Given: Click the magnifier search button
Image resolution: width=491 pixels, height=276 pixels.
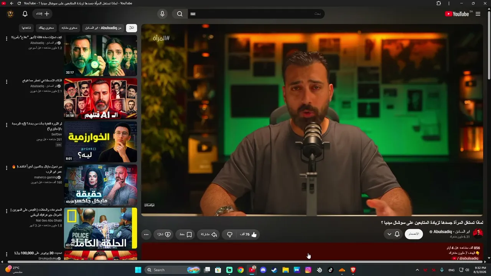Looking at the screenshot, I should [180, 14].
